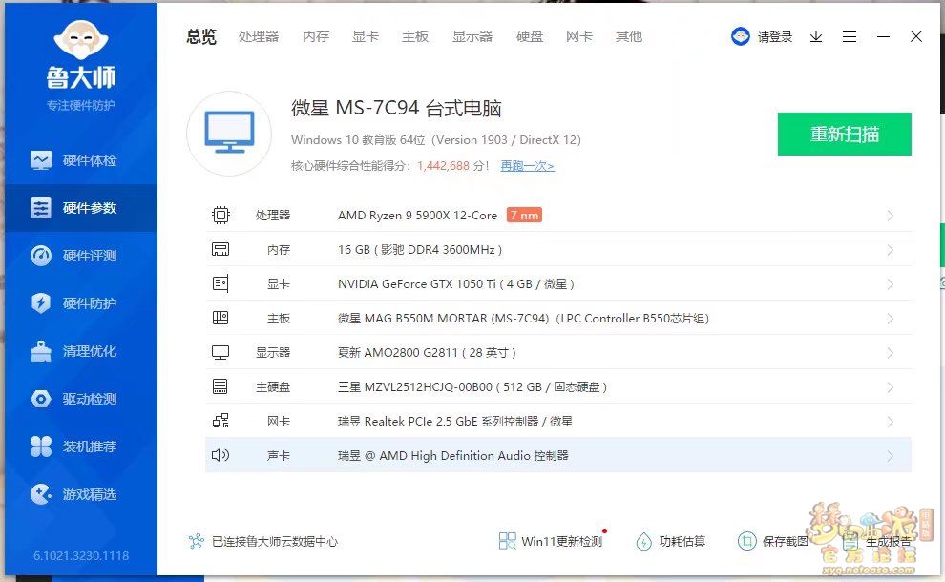Image resolution: width=945 pixels, height=582 pixels.
Task: Click the Win11更新检测 icon
Action: (x=508, y=541)
